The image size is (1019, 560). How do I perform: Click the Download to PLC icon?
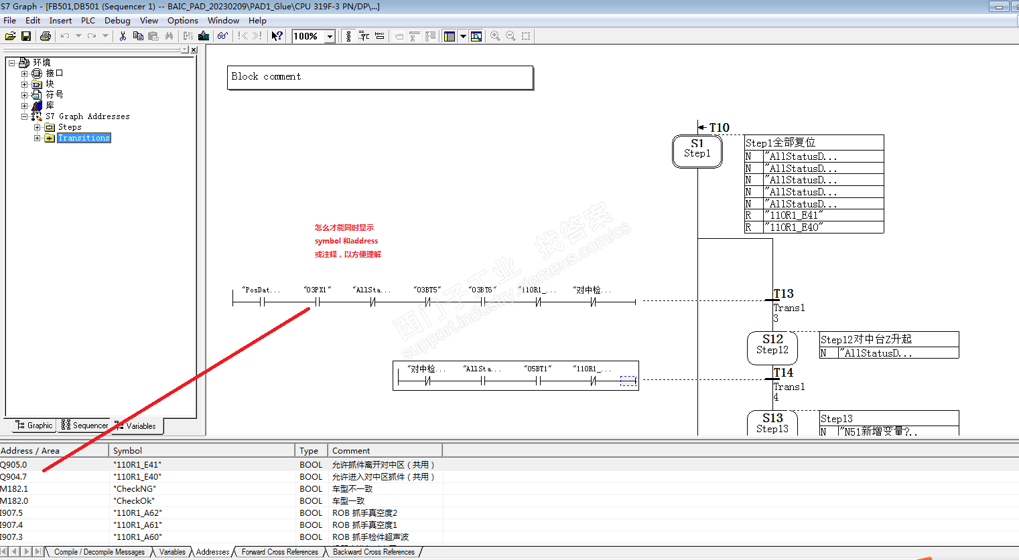[204, 36]
